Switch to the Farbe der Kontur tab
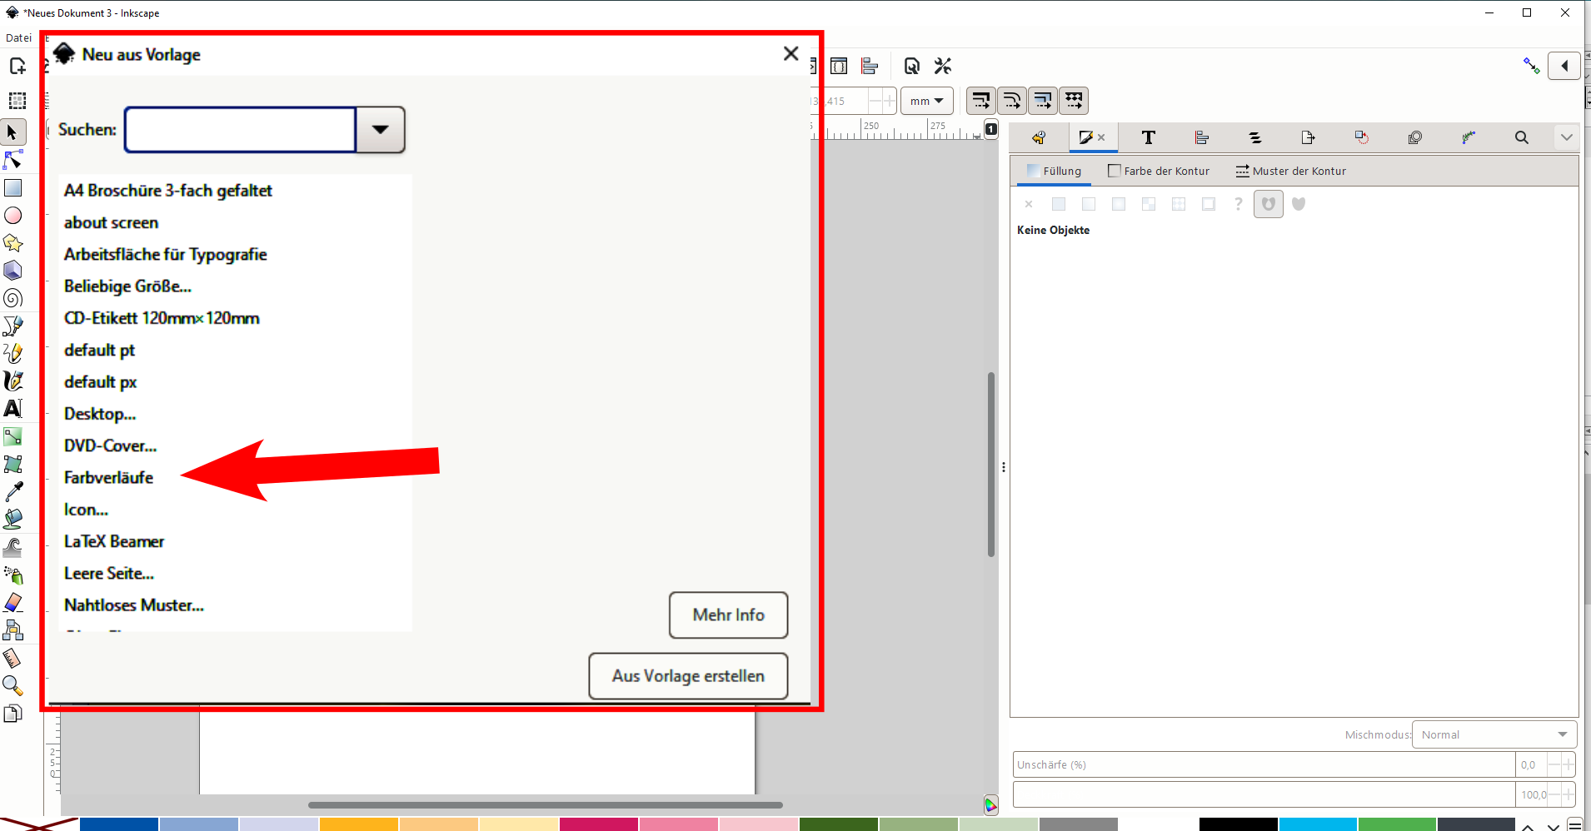Viewport: 1591px width, 831px height. point(1159,171)
